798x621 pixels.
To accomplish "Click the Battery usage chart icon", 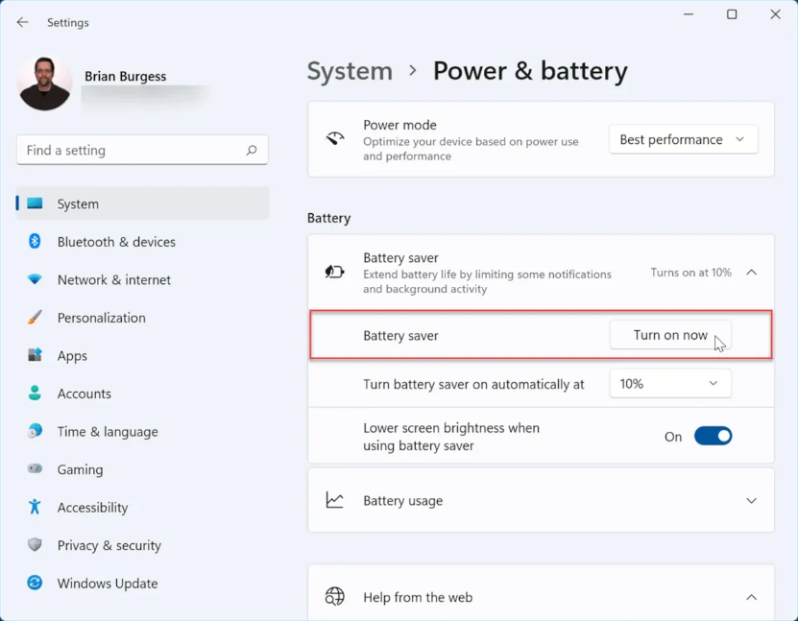I will point(335,500).
